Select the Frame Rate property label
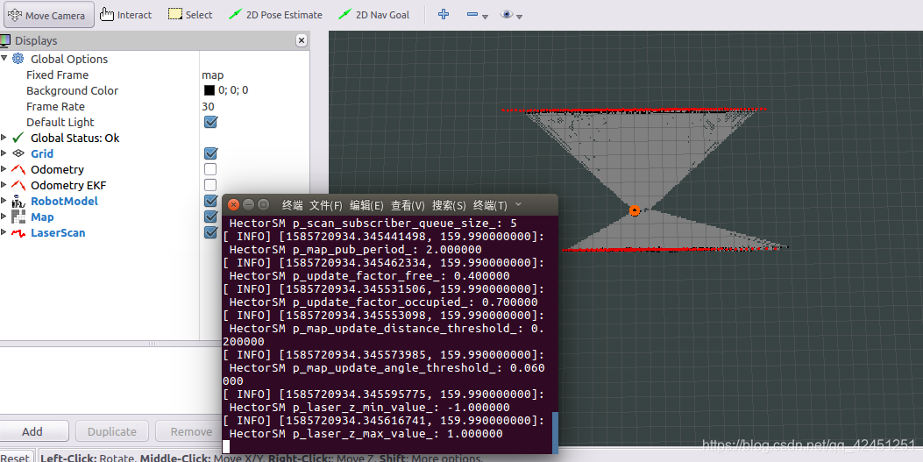923x462 pixels. coord(55,107)
